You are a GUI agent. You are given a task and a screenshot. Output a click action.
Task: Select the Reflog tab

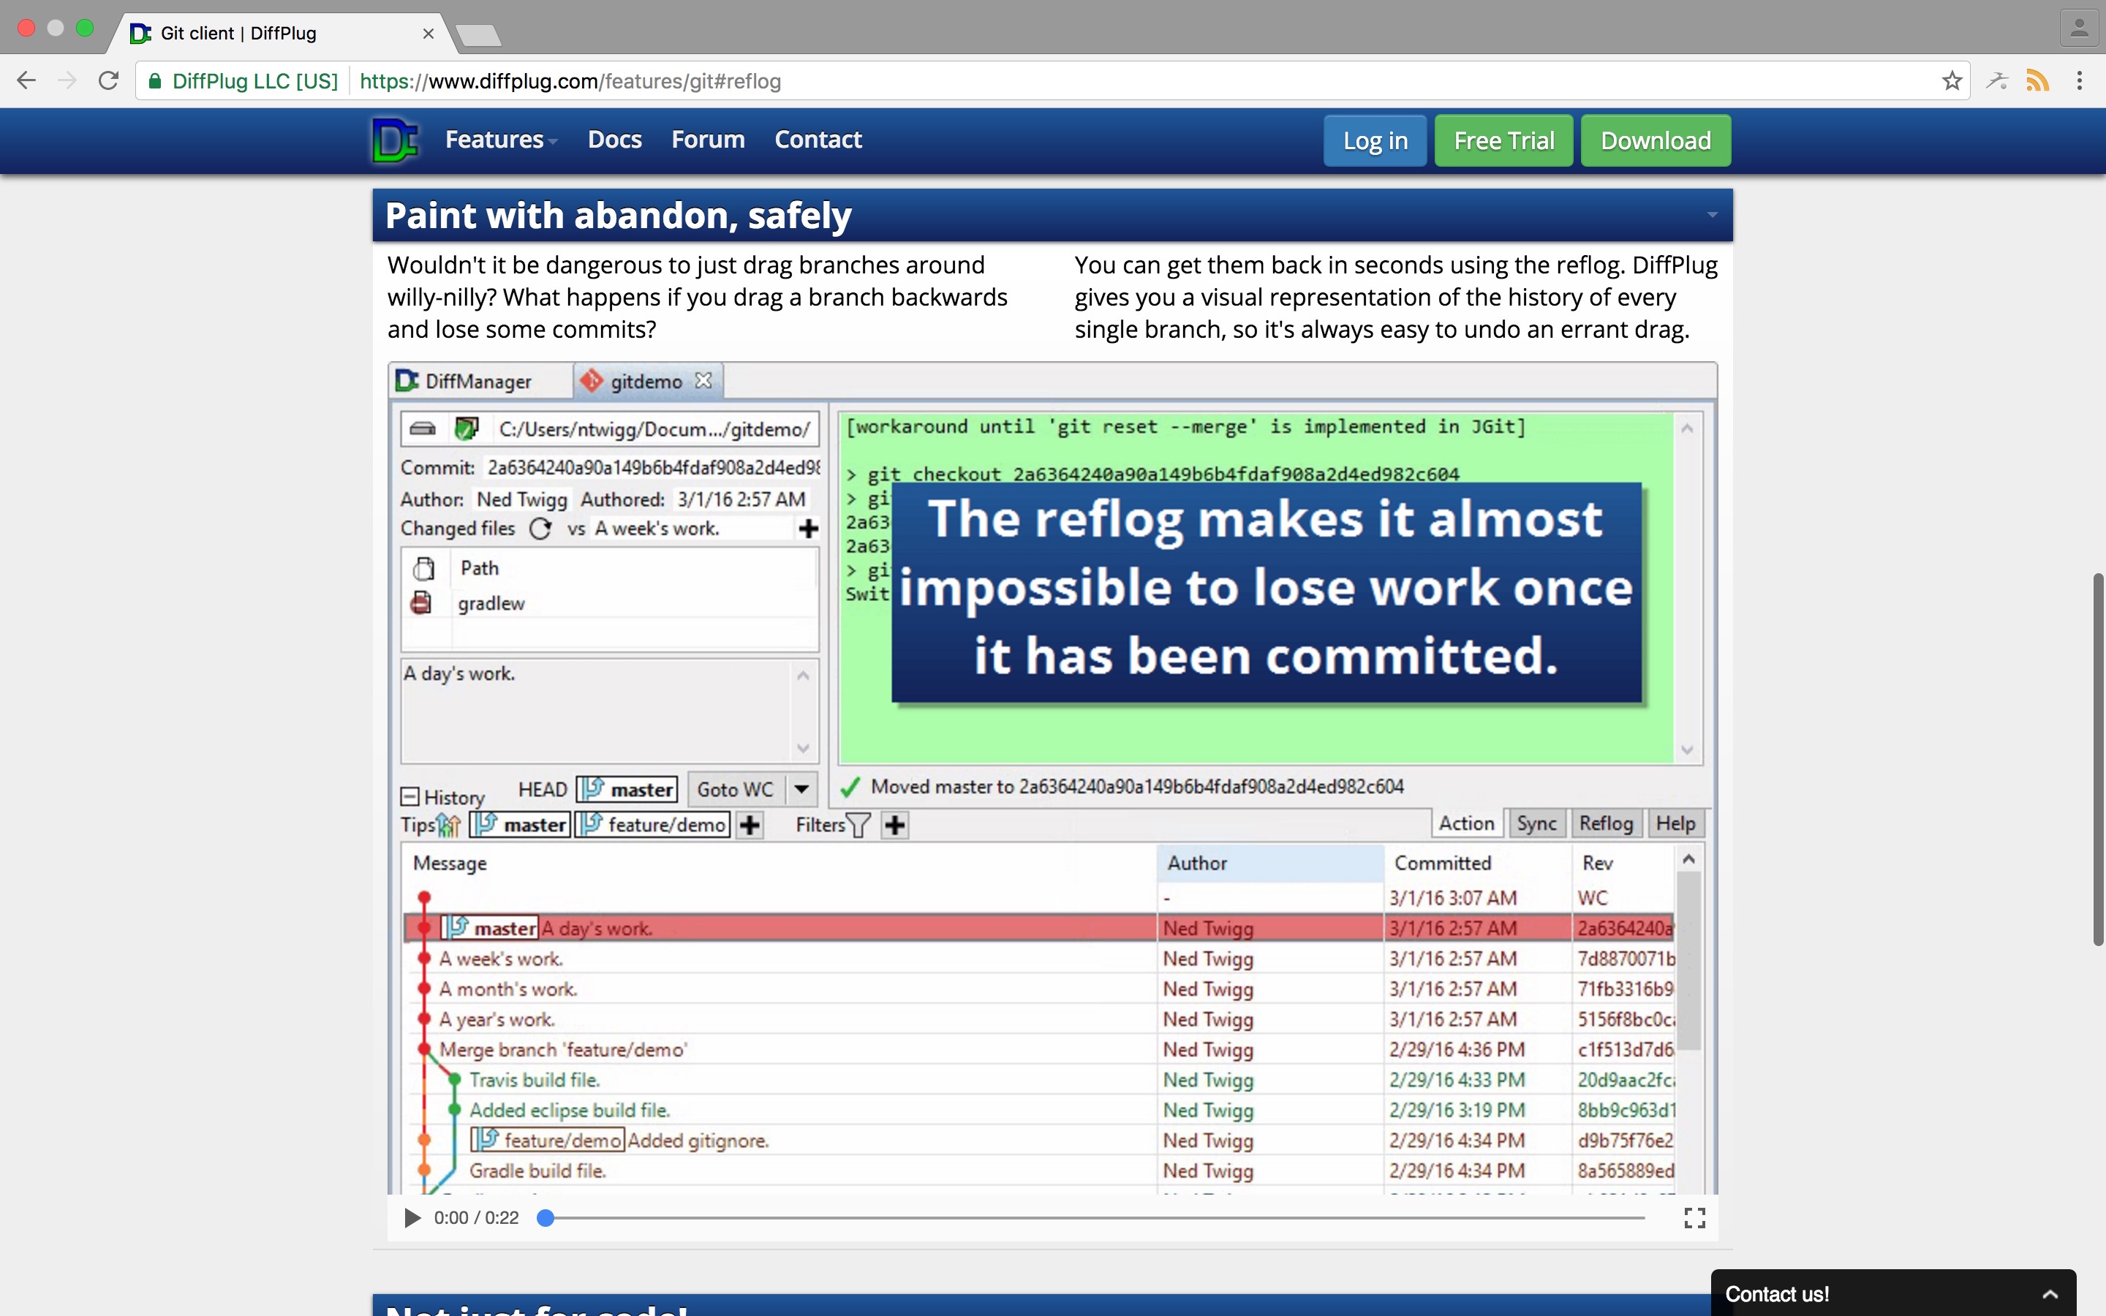tap(1606, 823)
